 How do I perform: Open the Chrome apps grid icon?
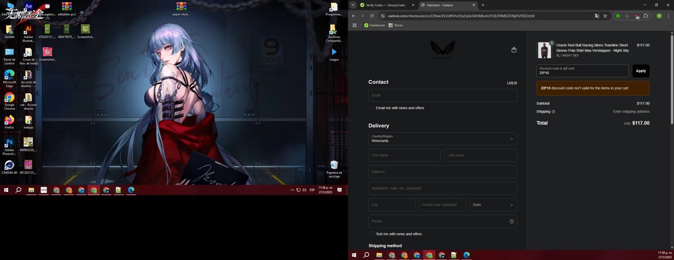355,26
